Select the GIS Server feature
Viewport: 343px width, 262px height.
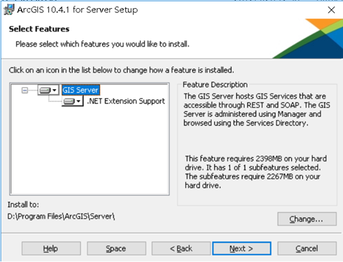click(x=80, y=90)
